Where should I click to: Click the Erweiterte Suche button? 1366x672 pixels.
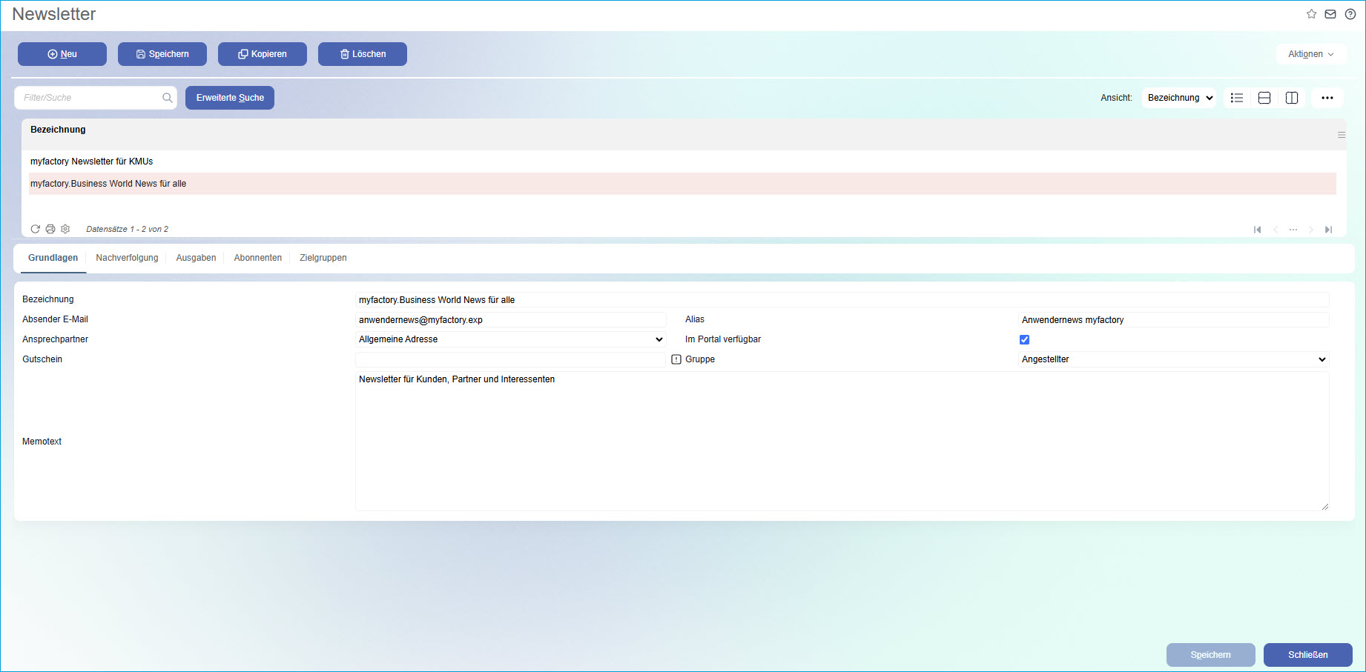(x=230, y=98)
